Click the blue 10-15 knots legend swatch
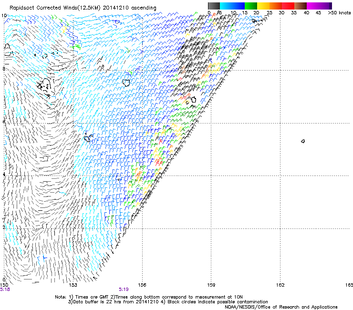The height and width of the screenshot is (310, 353). coord(239,6)
